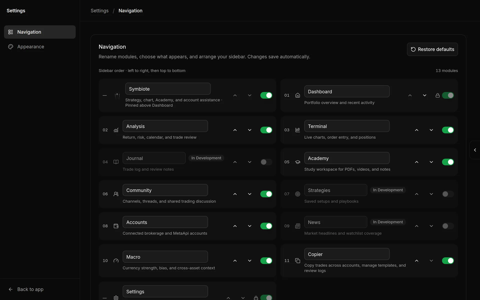Move Accounts module down
The width and height of the screenshot is (480, 300).
(249, 226)
